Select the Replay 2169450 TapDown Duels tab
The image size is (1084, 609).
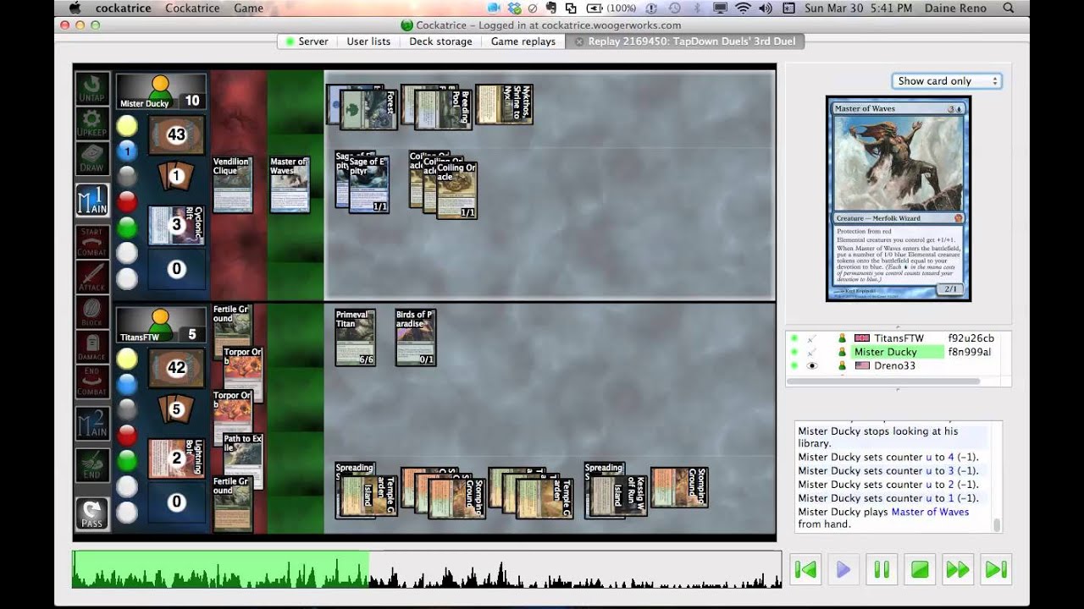click(x=684, y=41)
